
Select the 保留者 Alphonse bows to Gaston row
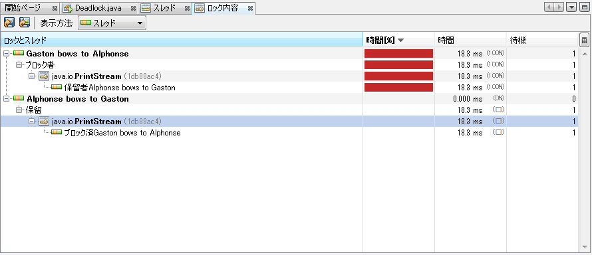pos(289,88)
